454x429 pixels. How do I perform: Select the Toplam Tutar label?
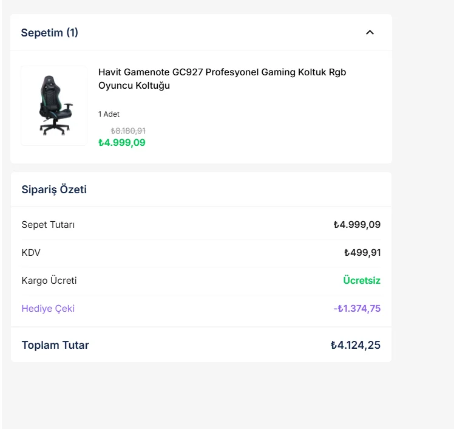point(55,345)
